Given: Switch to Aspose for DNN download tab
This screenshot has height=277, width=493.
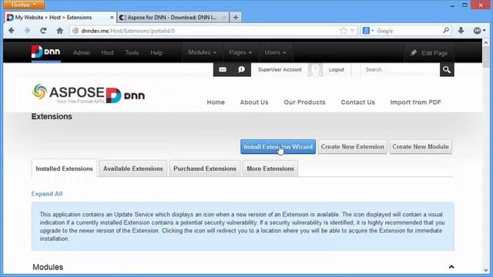Looking at the screenshot, I should (x=173, y=17).
